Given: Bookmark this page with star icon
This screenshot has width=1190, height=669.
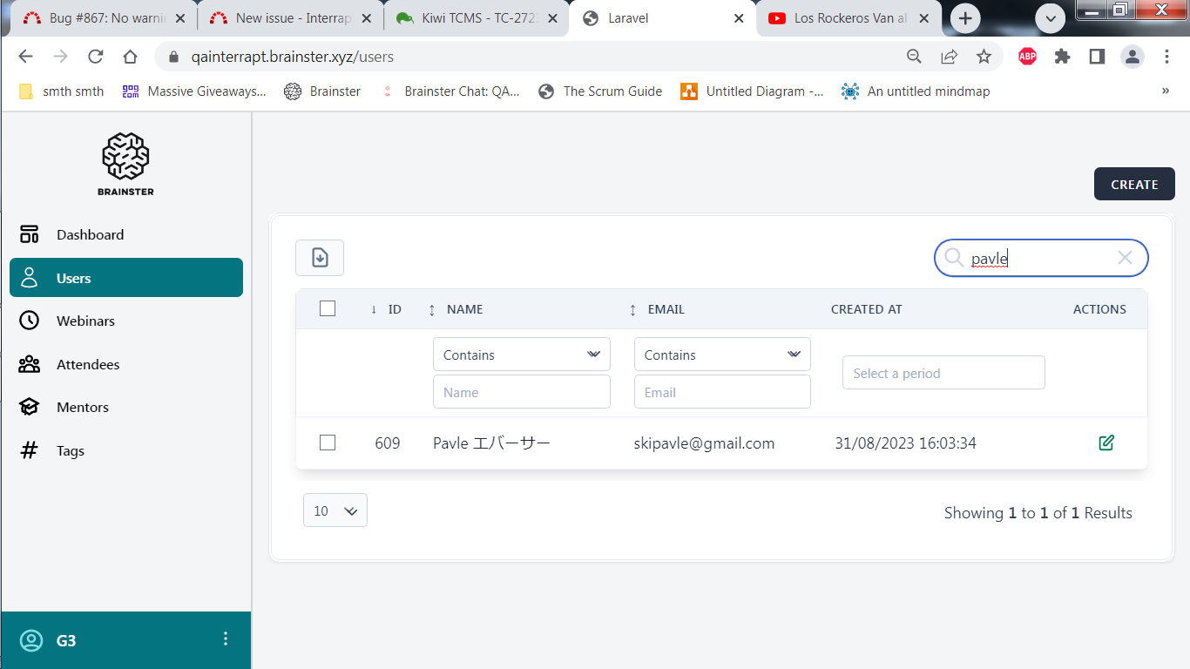Looking at the screenshot, I should [984, 57].
